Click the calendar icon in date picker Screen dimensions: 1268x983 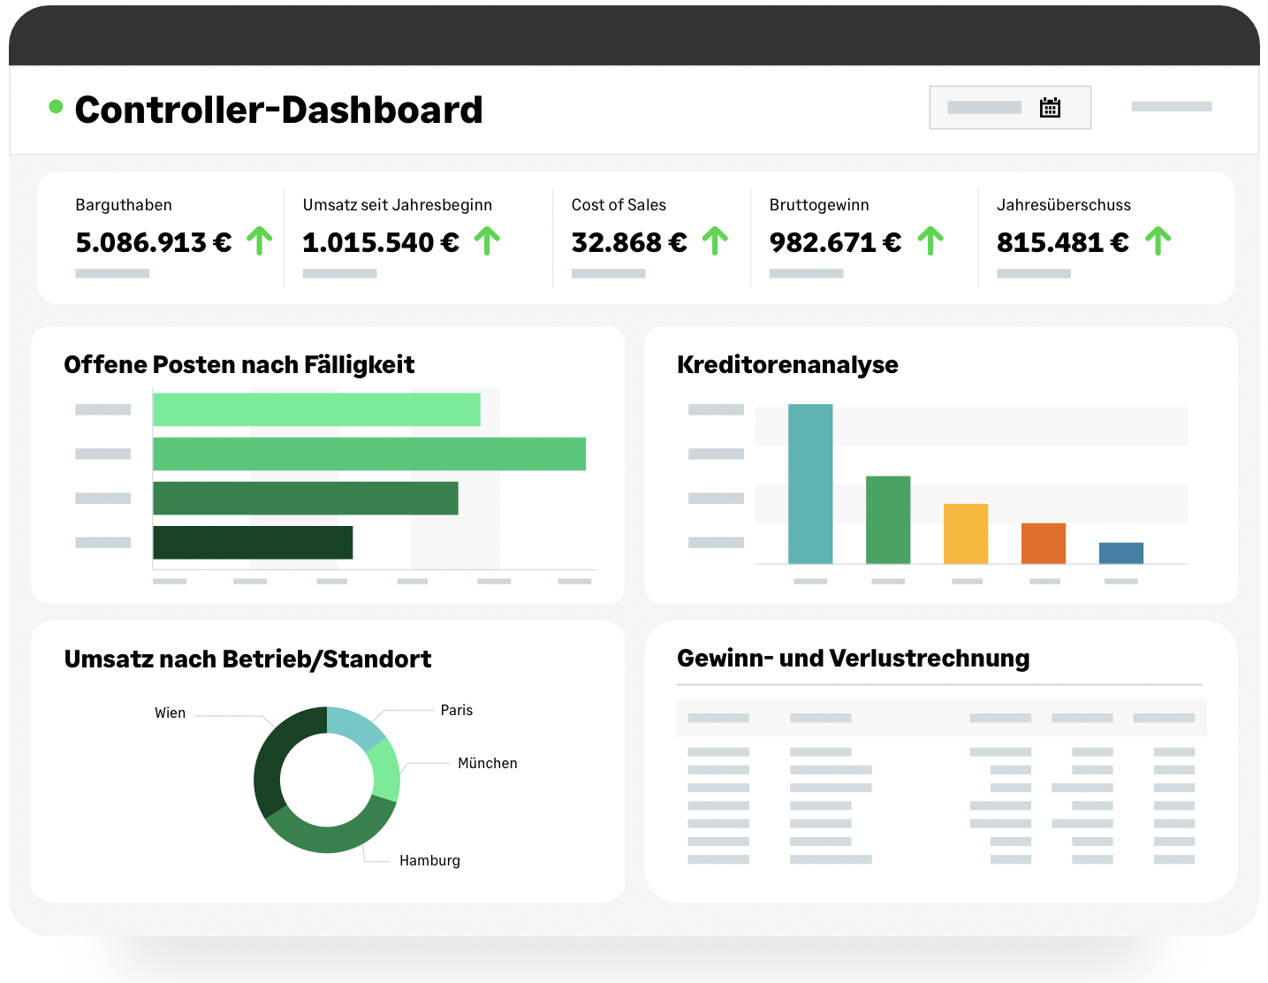tap(1050, 108)
